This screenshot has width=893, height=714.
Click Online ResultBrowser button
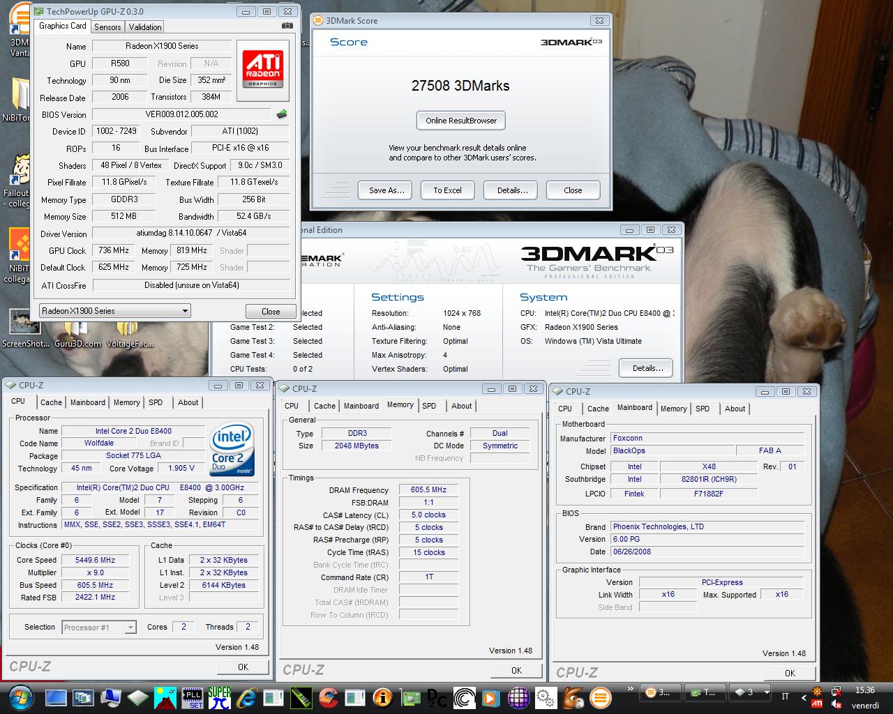[x=461, y=121]
